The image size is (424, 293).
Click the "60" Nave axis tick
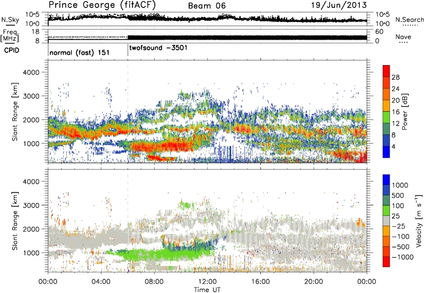click(379, 32)
